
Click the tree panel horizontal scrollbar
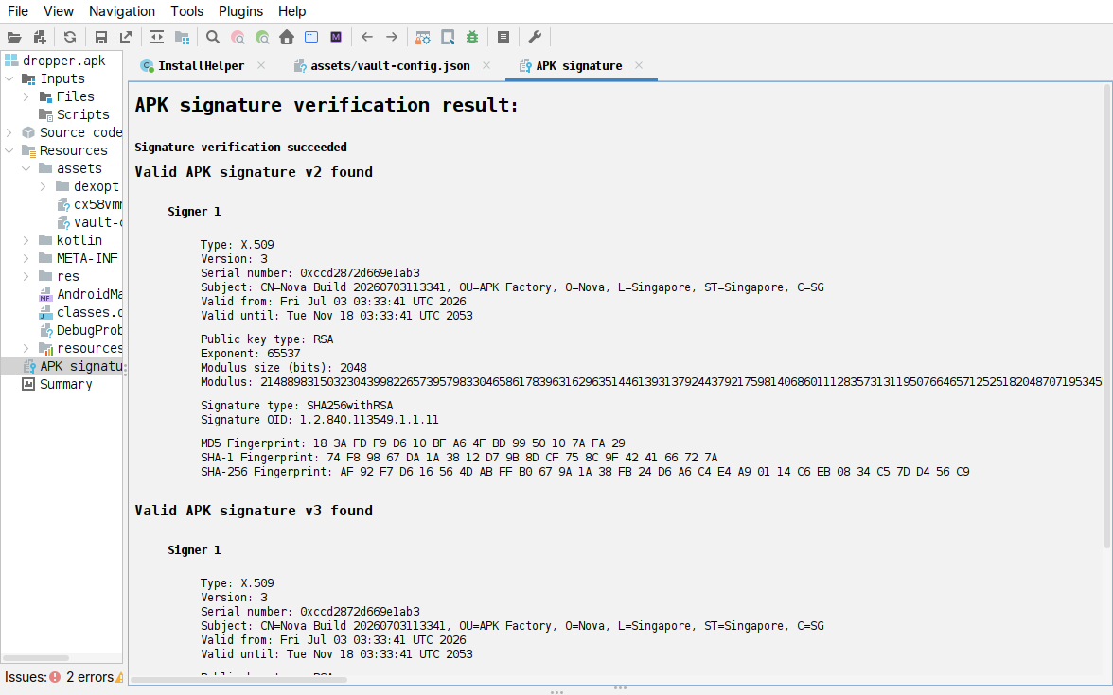click(x=36, y=658)
